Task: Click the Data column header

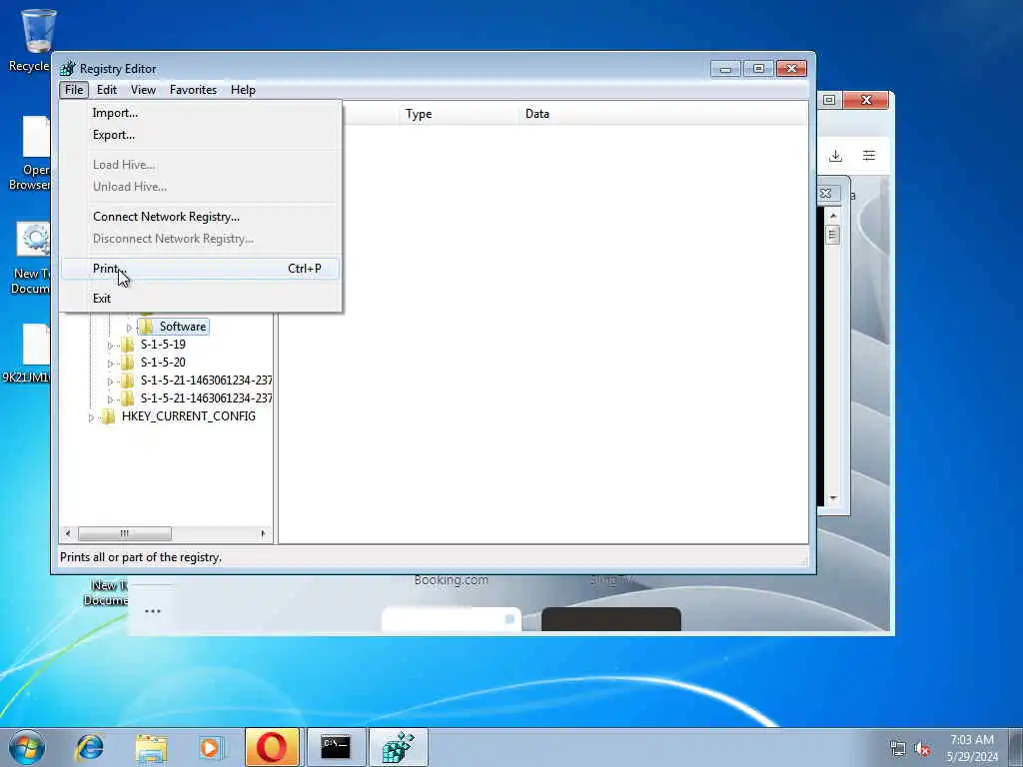Action: (x=663, y=114)
